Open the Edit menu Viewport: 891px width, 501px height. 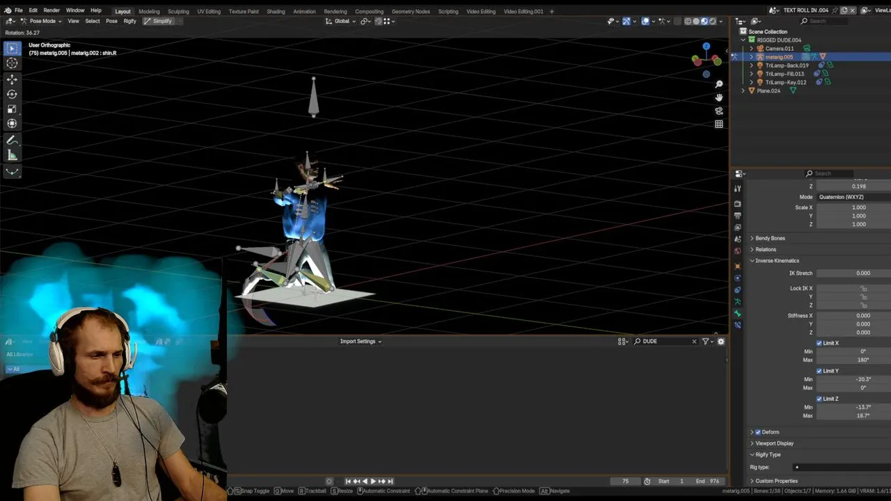click(x=33, y=10)
